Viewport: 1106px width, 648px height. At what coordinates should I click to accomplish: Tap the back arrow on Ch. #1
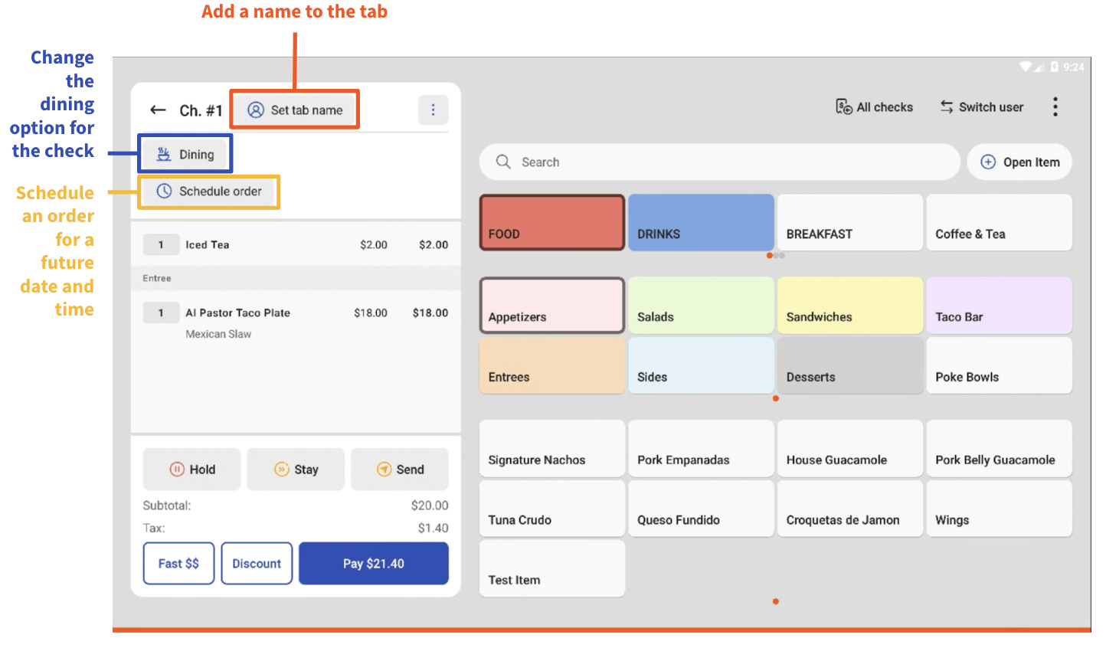pyautogui.click(x=158, y=110)
